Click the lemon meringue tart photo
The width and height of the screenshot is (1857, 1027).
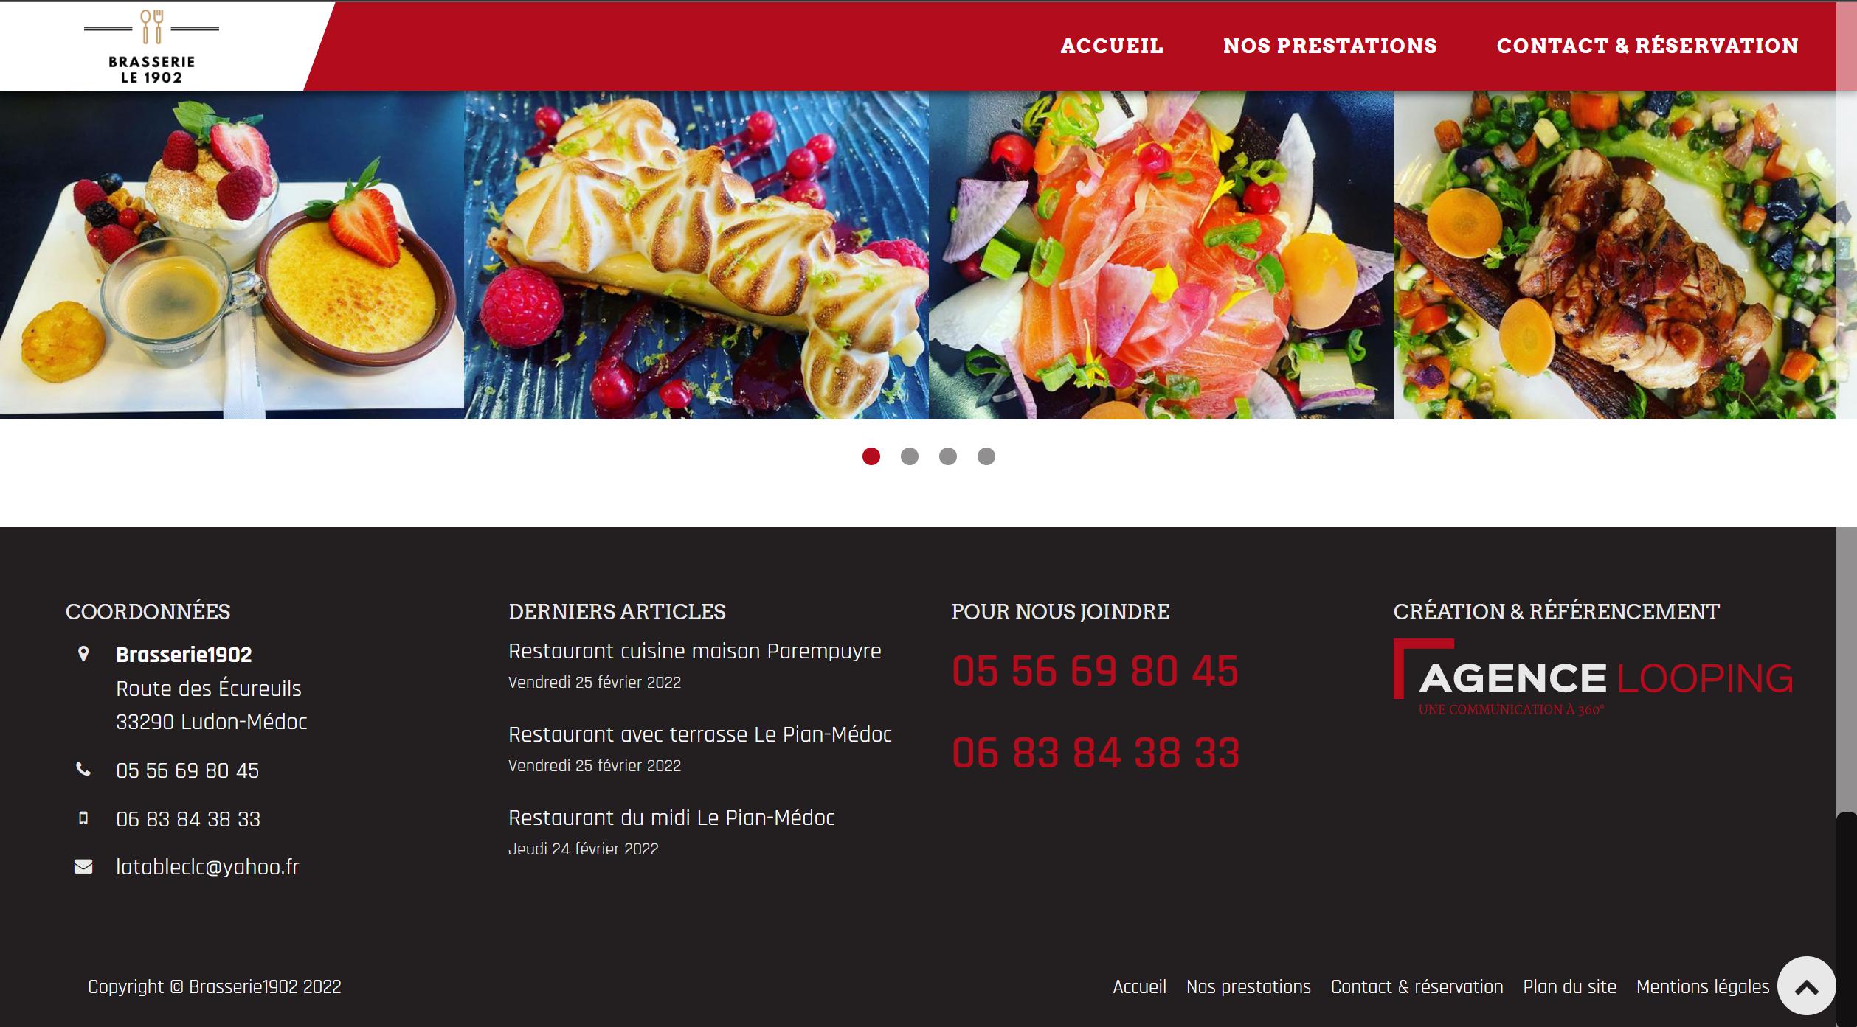tap(696, 255)
